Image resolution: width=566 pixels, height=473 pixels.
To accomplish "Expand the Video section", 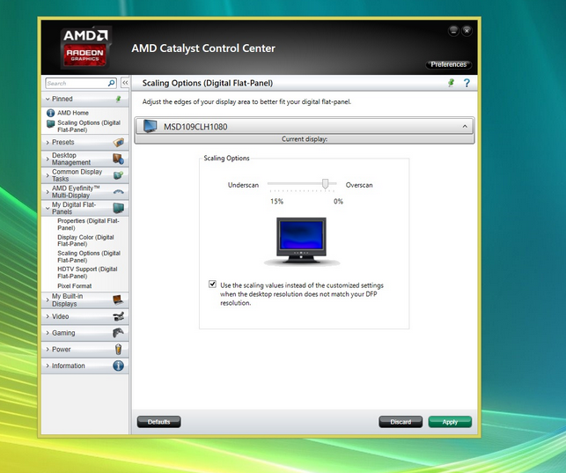I will [x=48, y=317].
